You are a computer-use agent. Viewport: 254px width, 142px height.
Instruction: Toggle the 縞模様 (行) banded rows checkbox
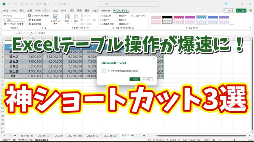[x=102, y=24]
